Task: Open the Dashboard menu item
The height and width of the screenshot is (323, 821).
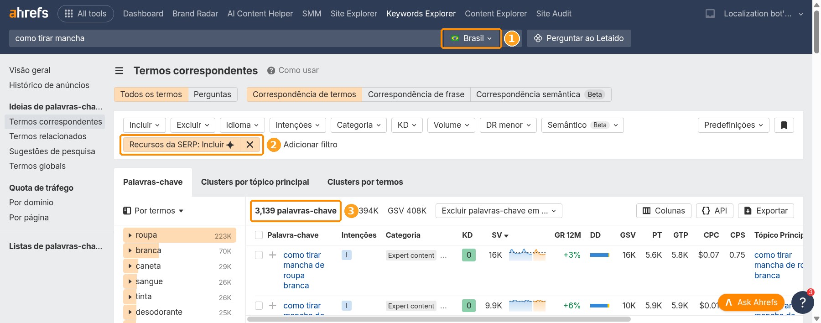Action: pos(143,14)
